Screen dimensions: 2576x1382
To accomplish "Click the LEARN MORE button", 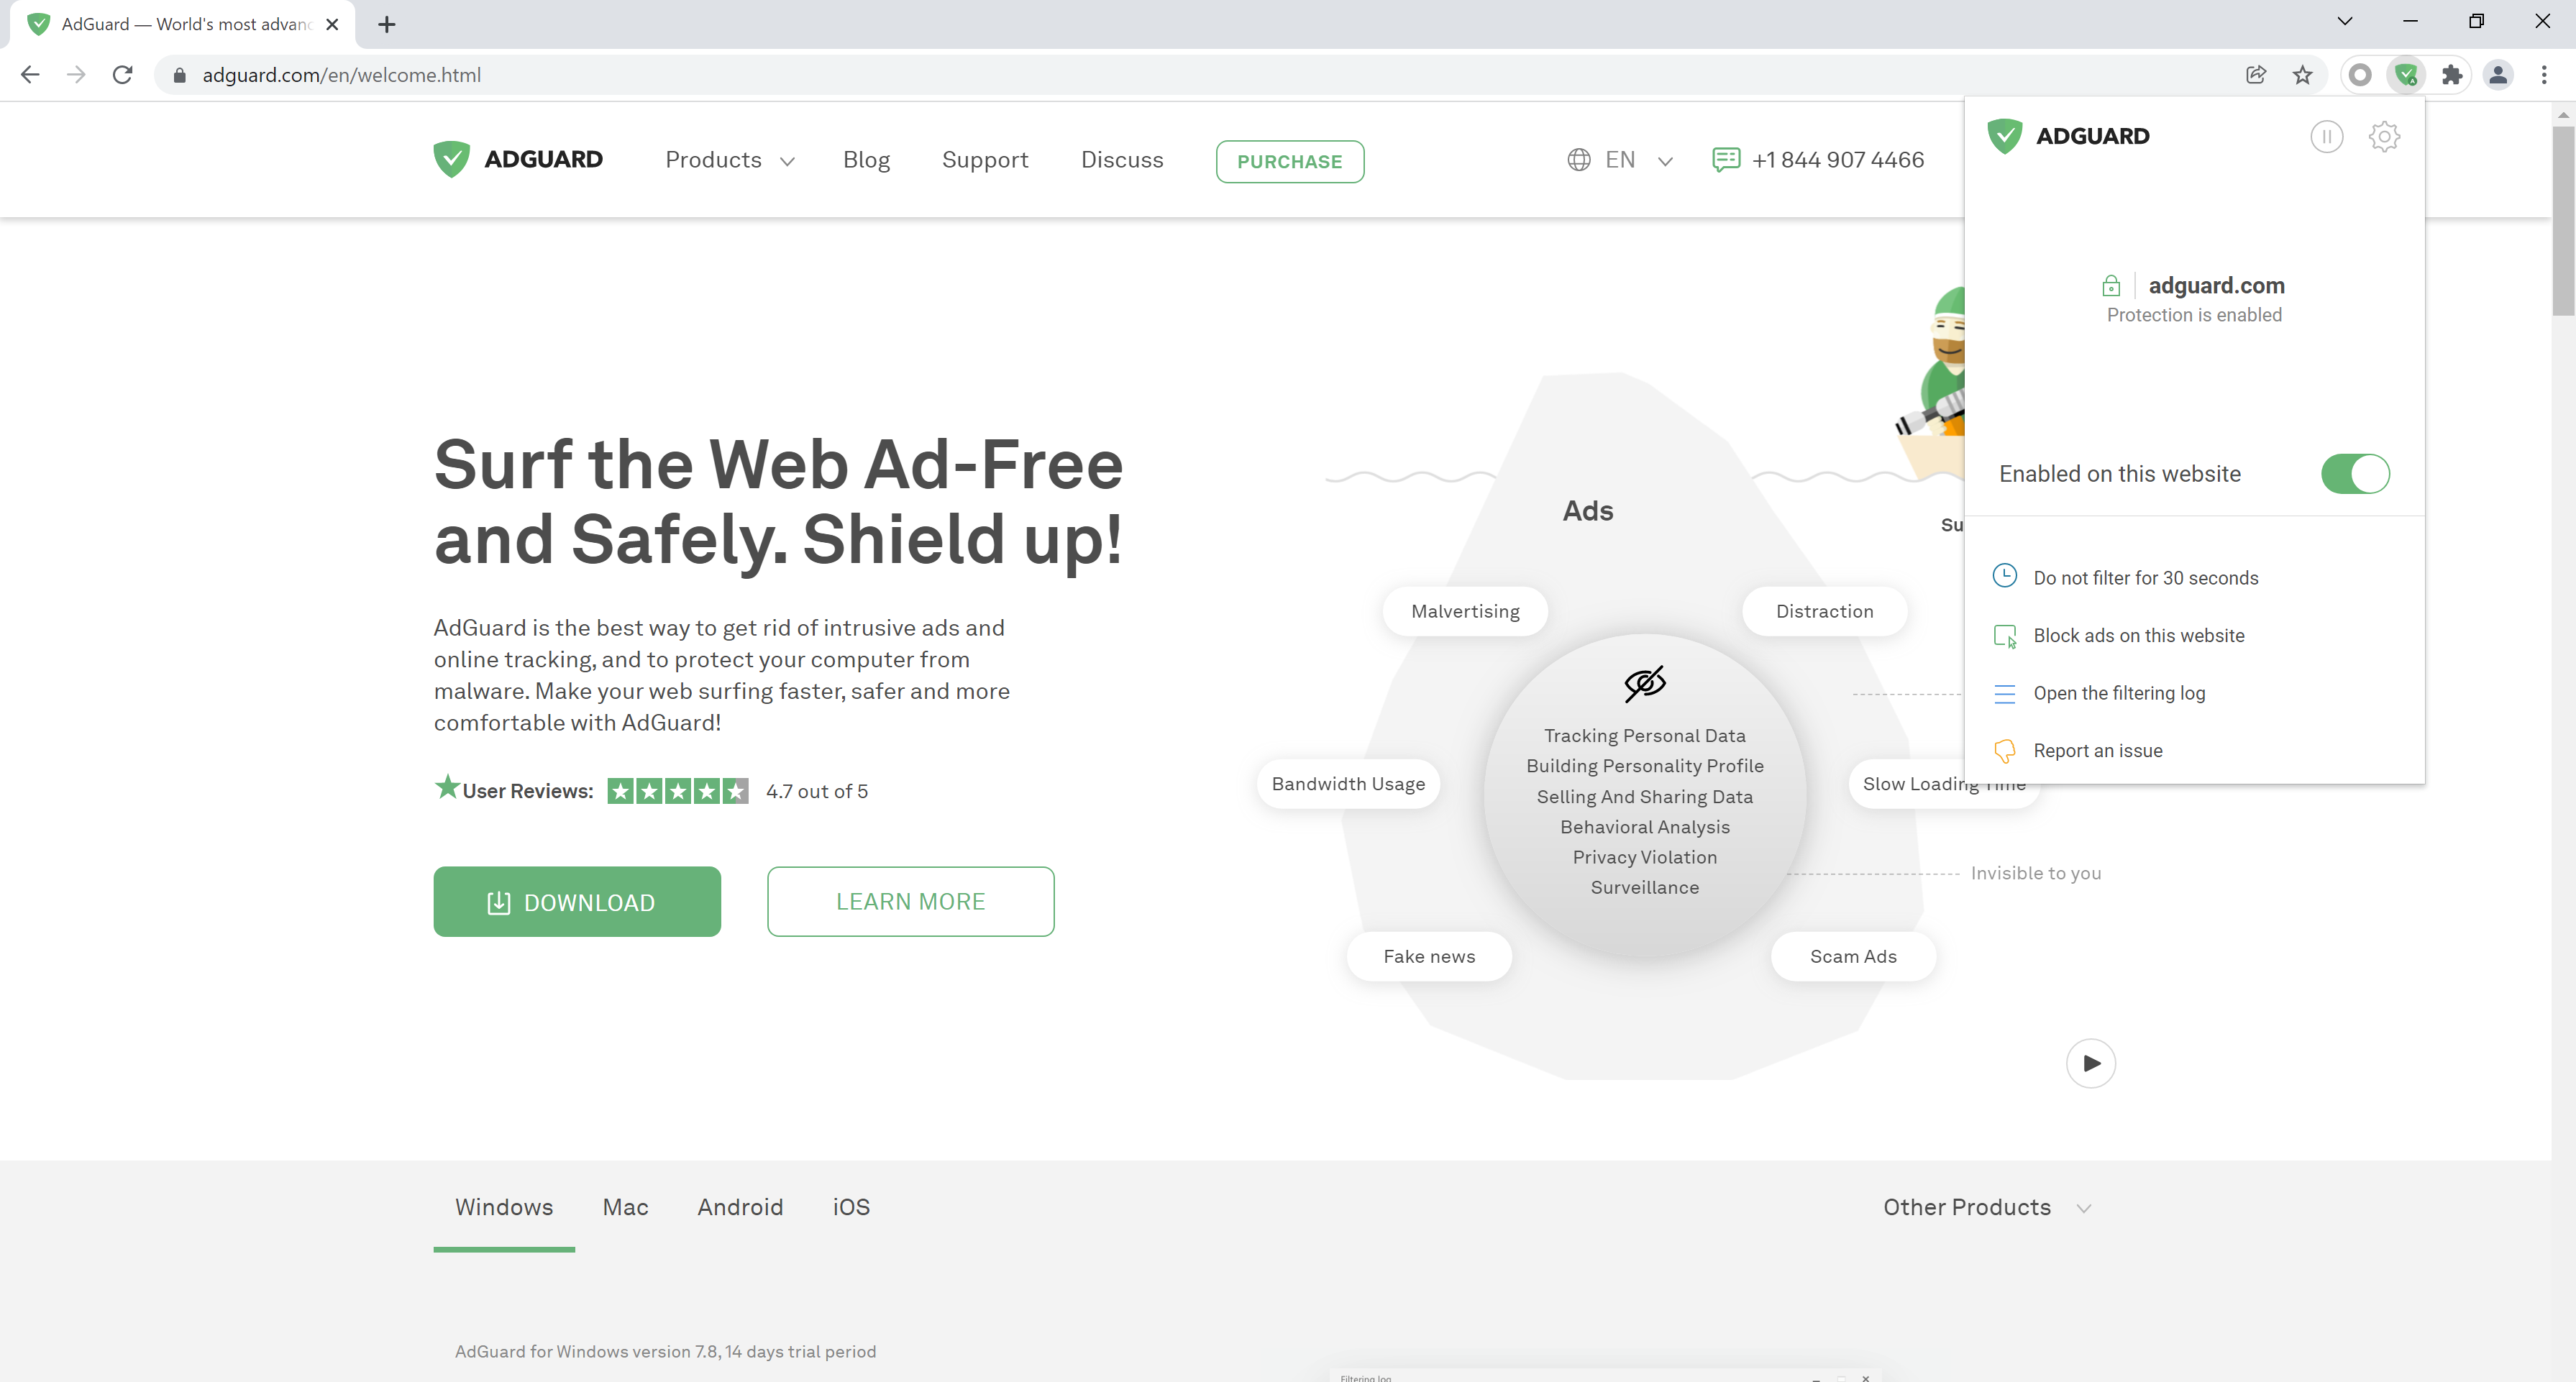I will pyautogui.click(x=910, y=900).
